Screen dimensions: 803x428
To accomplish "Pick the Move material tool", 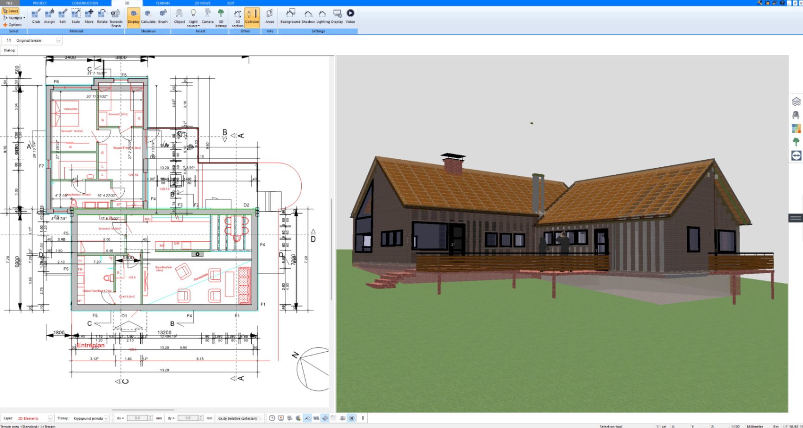I will point(89,17).
